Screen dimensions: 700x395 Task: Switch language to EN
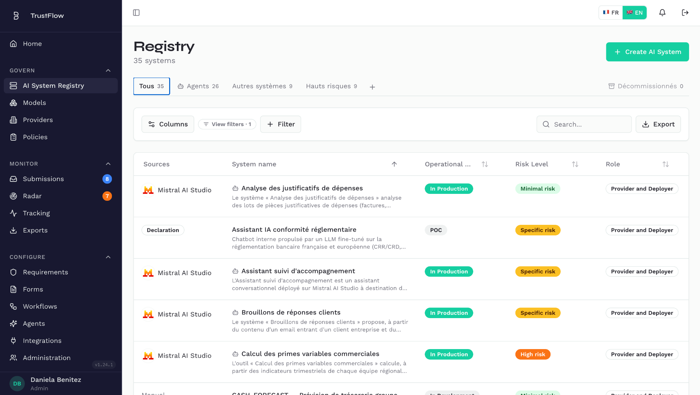click(635, 13)
